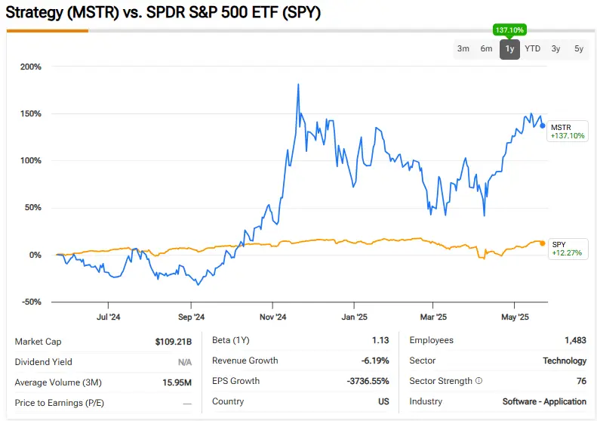597x421 pixels.
Task: Click the Jul '24 x-axis label
Action: tap(108, 317)
